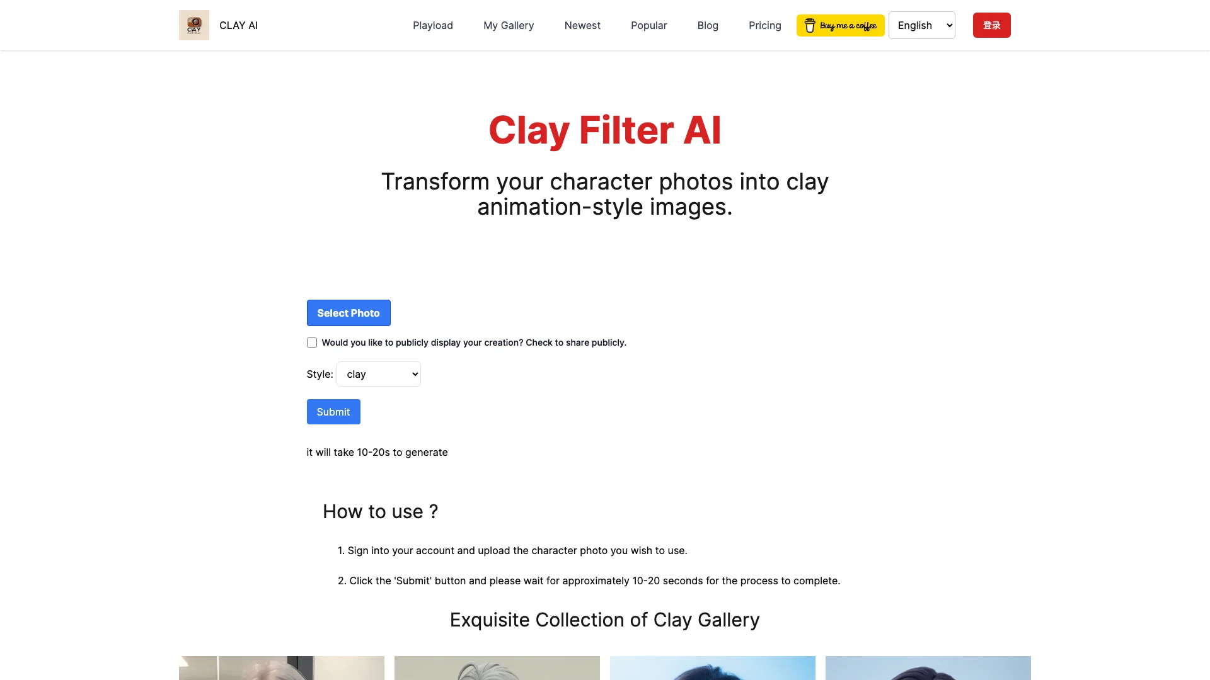Image resolution: width=1210 pixels, height=680 pixels.
Task: Click the My Gallery tab link
Action: [x=509, y=25]
